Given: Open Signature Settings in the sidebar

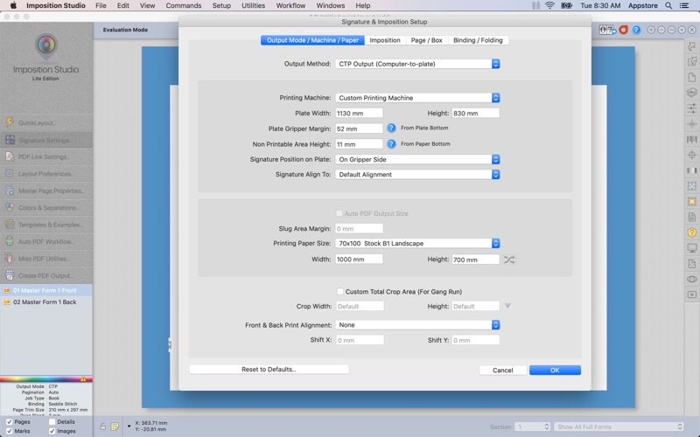Looking at the screenshot, I should pyautogui.click(x=46, y=140).
